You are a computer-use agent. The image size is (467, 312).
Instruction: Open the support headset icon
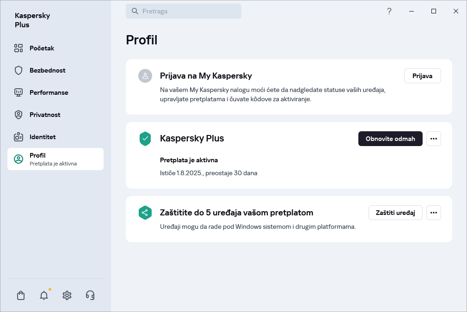[90, 295]
